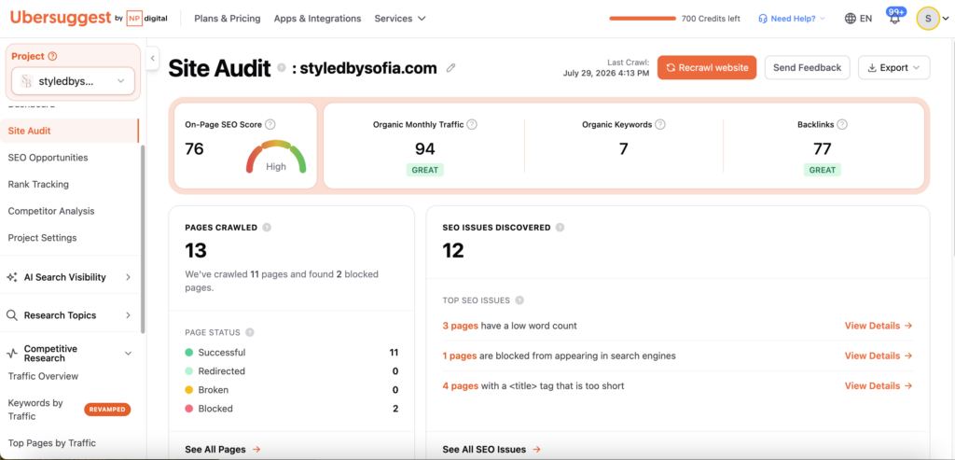This screenshot has width=955, height=460.
Task: Click the Research Topics magnifier icon
Action: pos(11,315)
